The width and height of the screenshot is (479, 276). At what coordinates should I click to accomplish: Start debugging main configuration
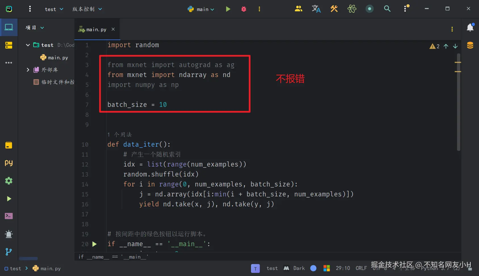[x=244, y=9]
